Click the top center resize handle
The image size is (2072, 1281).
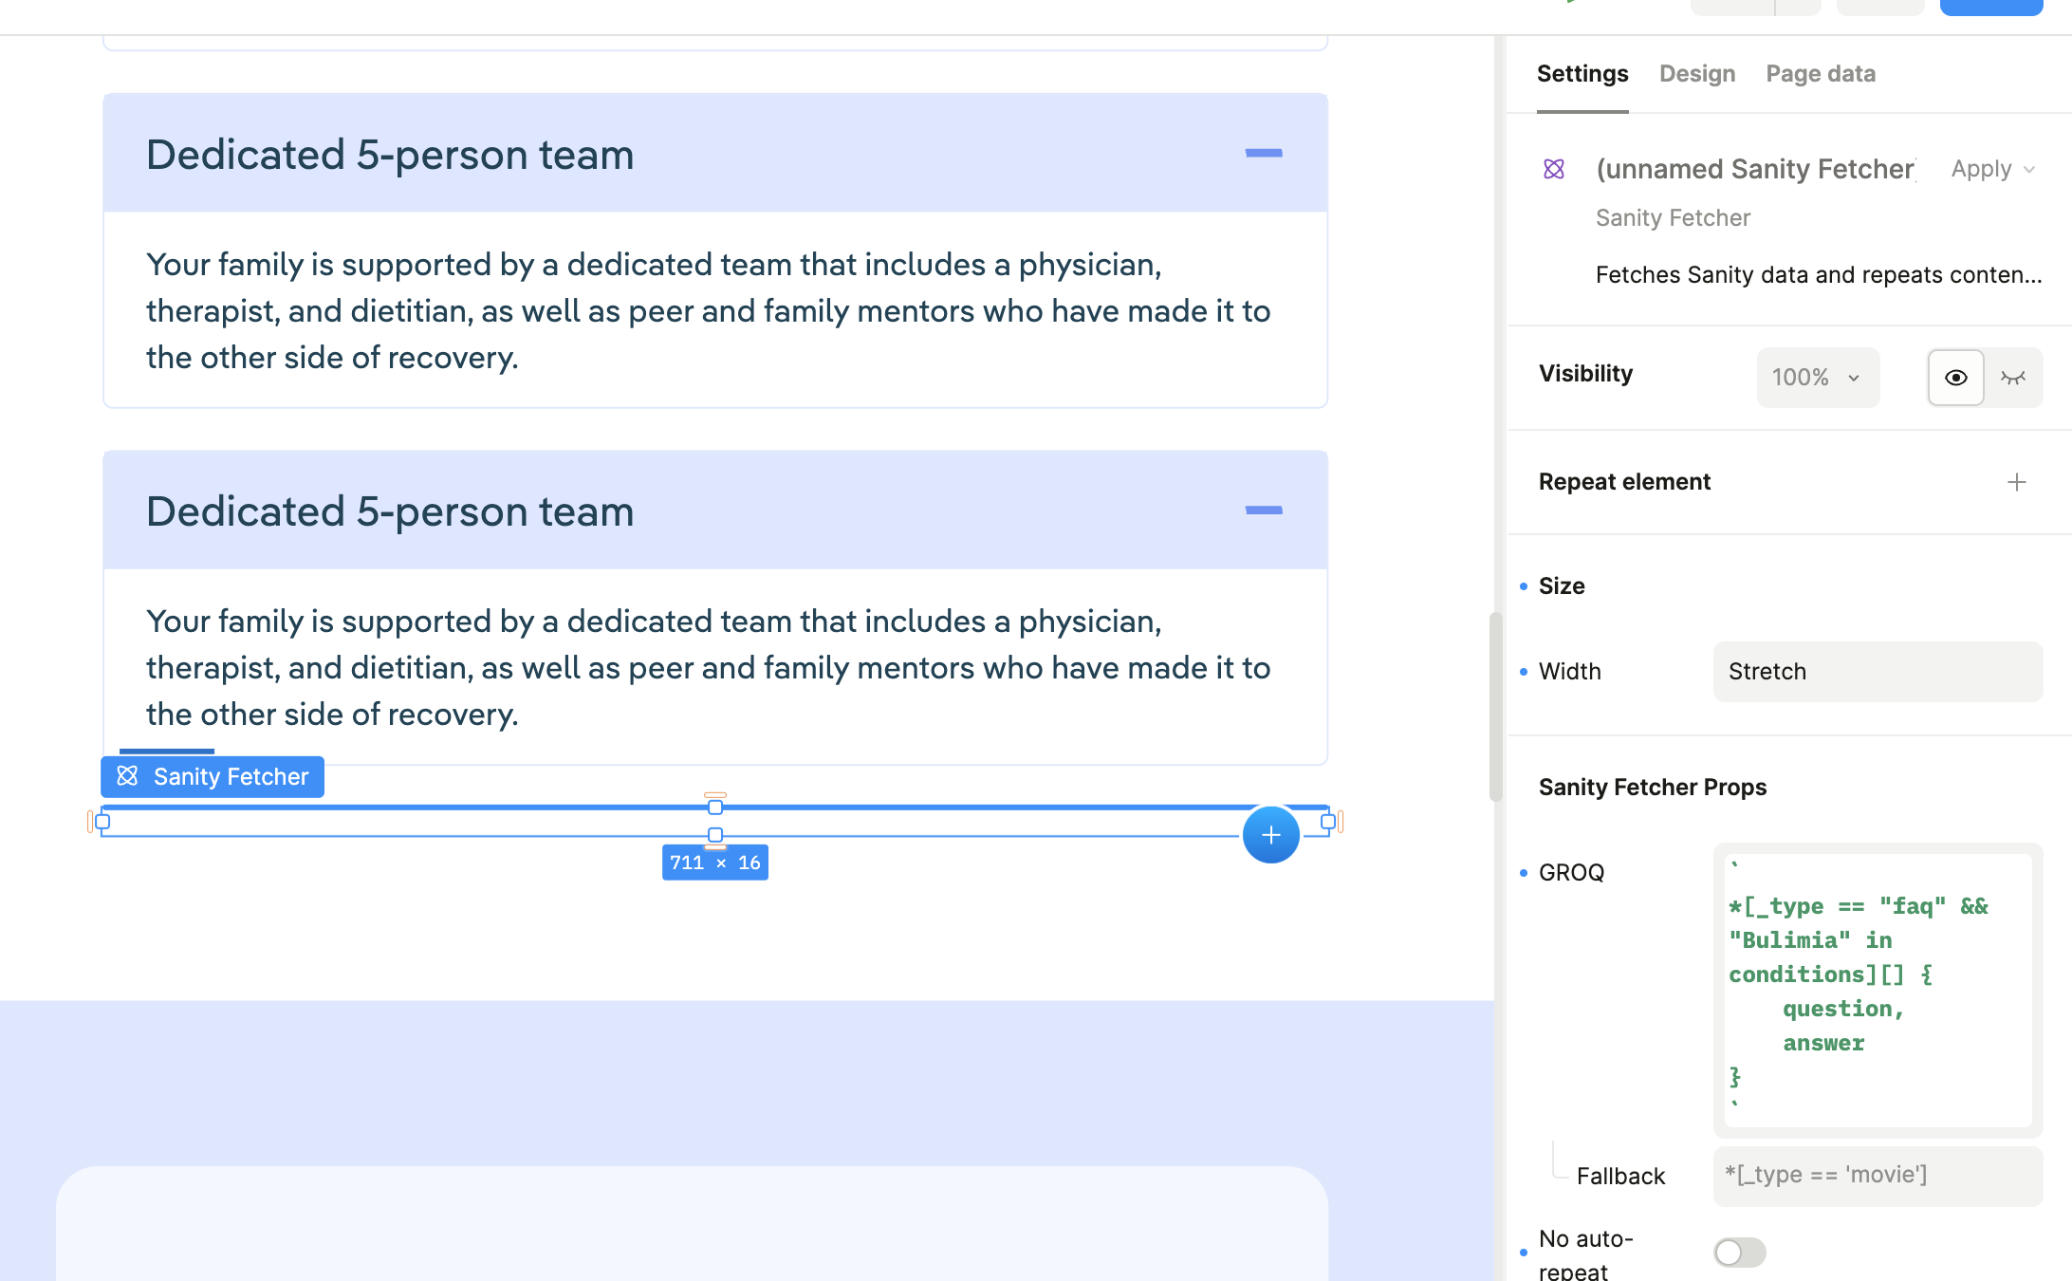coord(715,807)
